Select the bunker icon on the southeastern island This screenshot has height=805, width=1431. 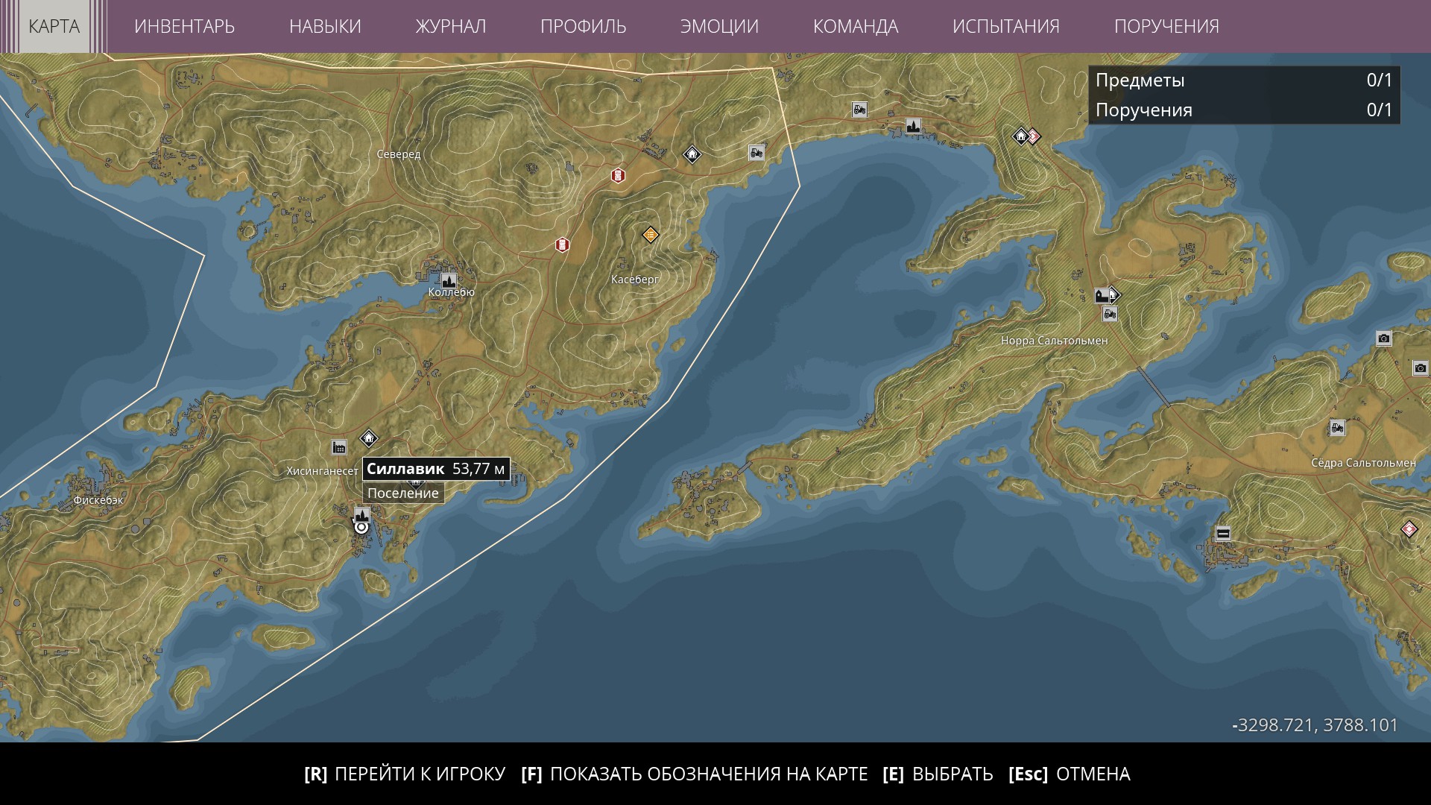point(1222,533)
